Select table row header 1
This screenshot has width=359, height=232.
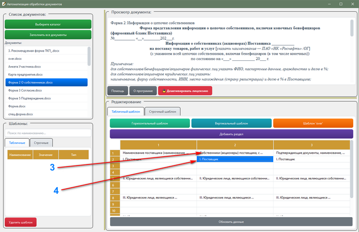point(115,153)
